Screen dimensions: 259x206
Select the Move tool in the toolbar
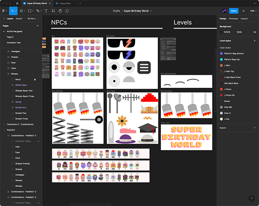pos(13,11)
